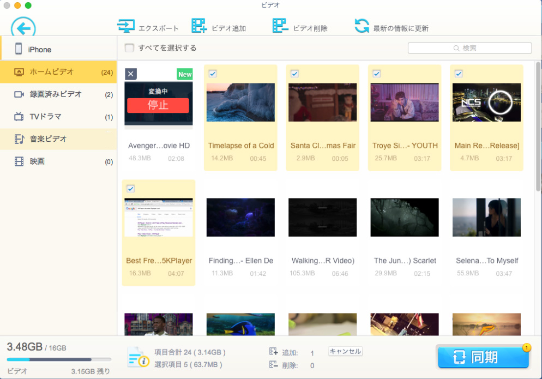Click the Avenger...ovie HD title

pyautogui.click(x=159, y=146)
